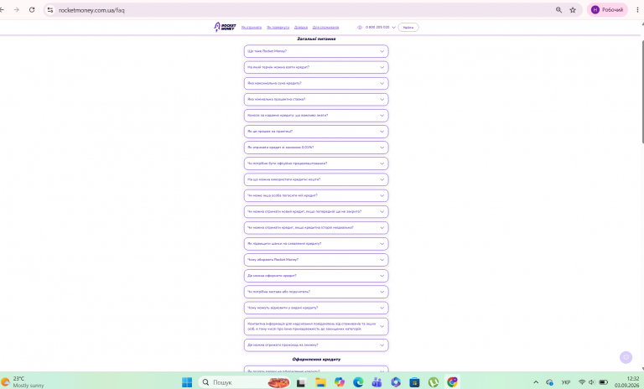Expand "Яка мінімальна процентна ставка?"
This screenshot has height=389, width=644.
(316, 100)
